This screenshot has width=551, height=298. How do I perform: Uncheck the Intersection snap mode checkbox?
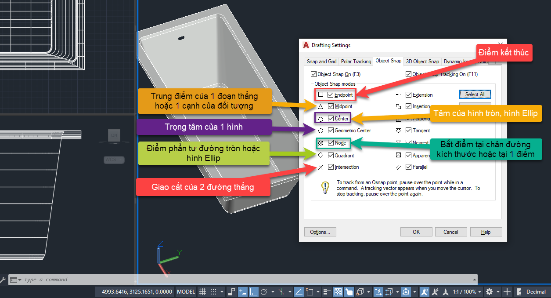pos(331,167)
